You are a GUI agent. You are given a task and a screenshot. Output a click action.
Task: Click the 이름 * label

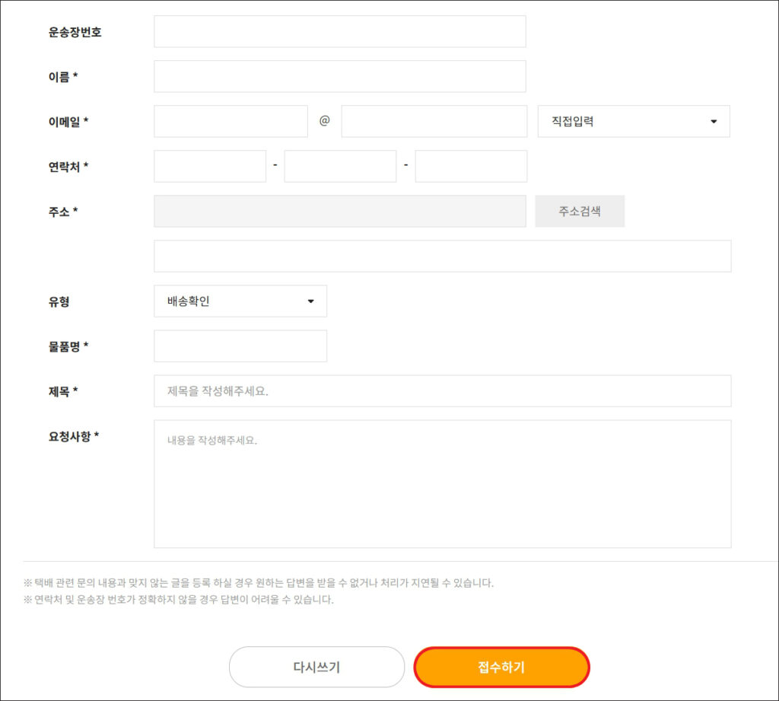click(63, 77)
